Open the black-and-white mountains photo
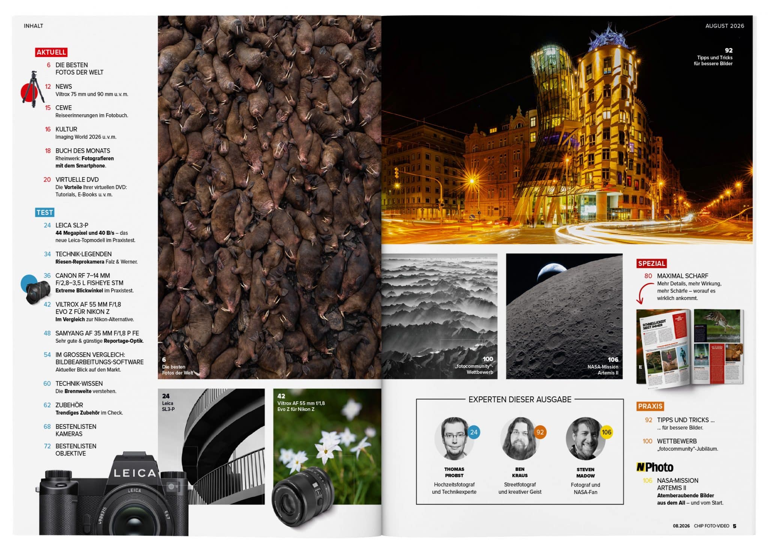 click(439, 316)
